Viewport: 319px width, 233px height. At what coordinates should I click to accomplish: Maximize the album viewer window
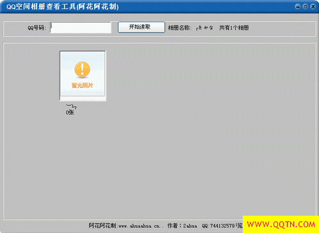point(306,6)
